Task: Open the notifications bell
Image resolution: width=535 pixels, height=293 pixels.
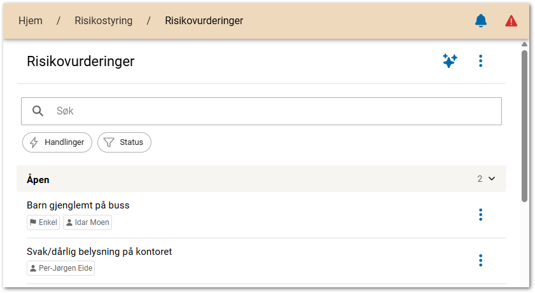Action: coord(481,21)
